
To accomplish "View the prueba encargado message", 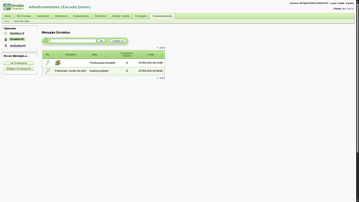I will (48, 71).
